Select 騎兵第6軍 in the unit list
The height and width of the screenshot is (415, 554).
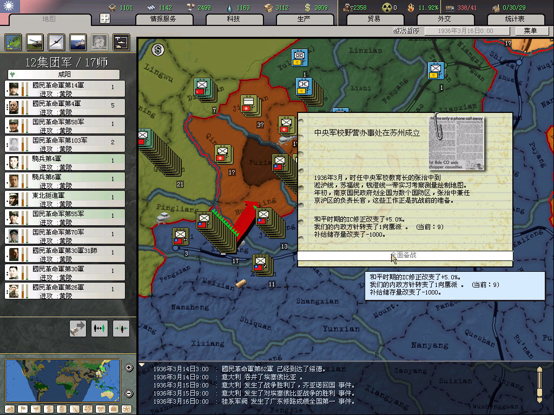tap(65, 180)
